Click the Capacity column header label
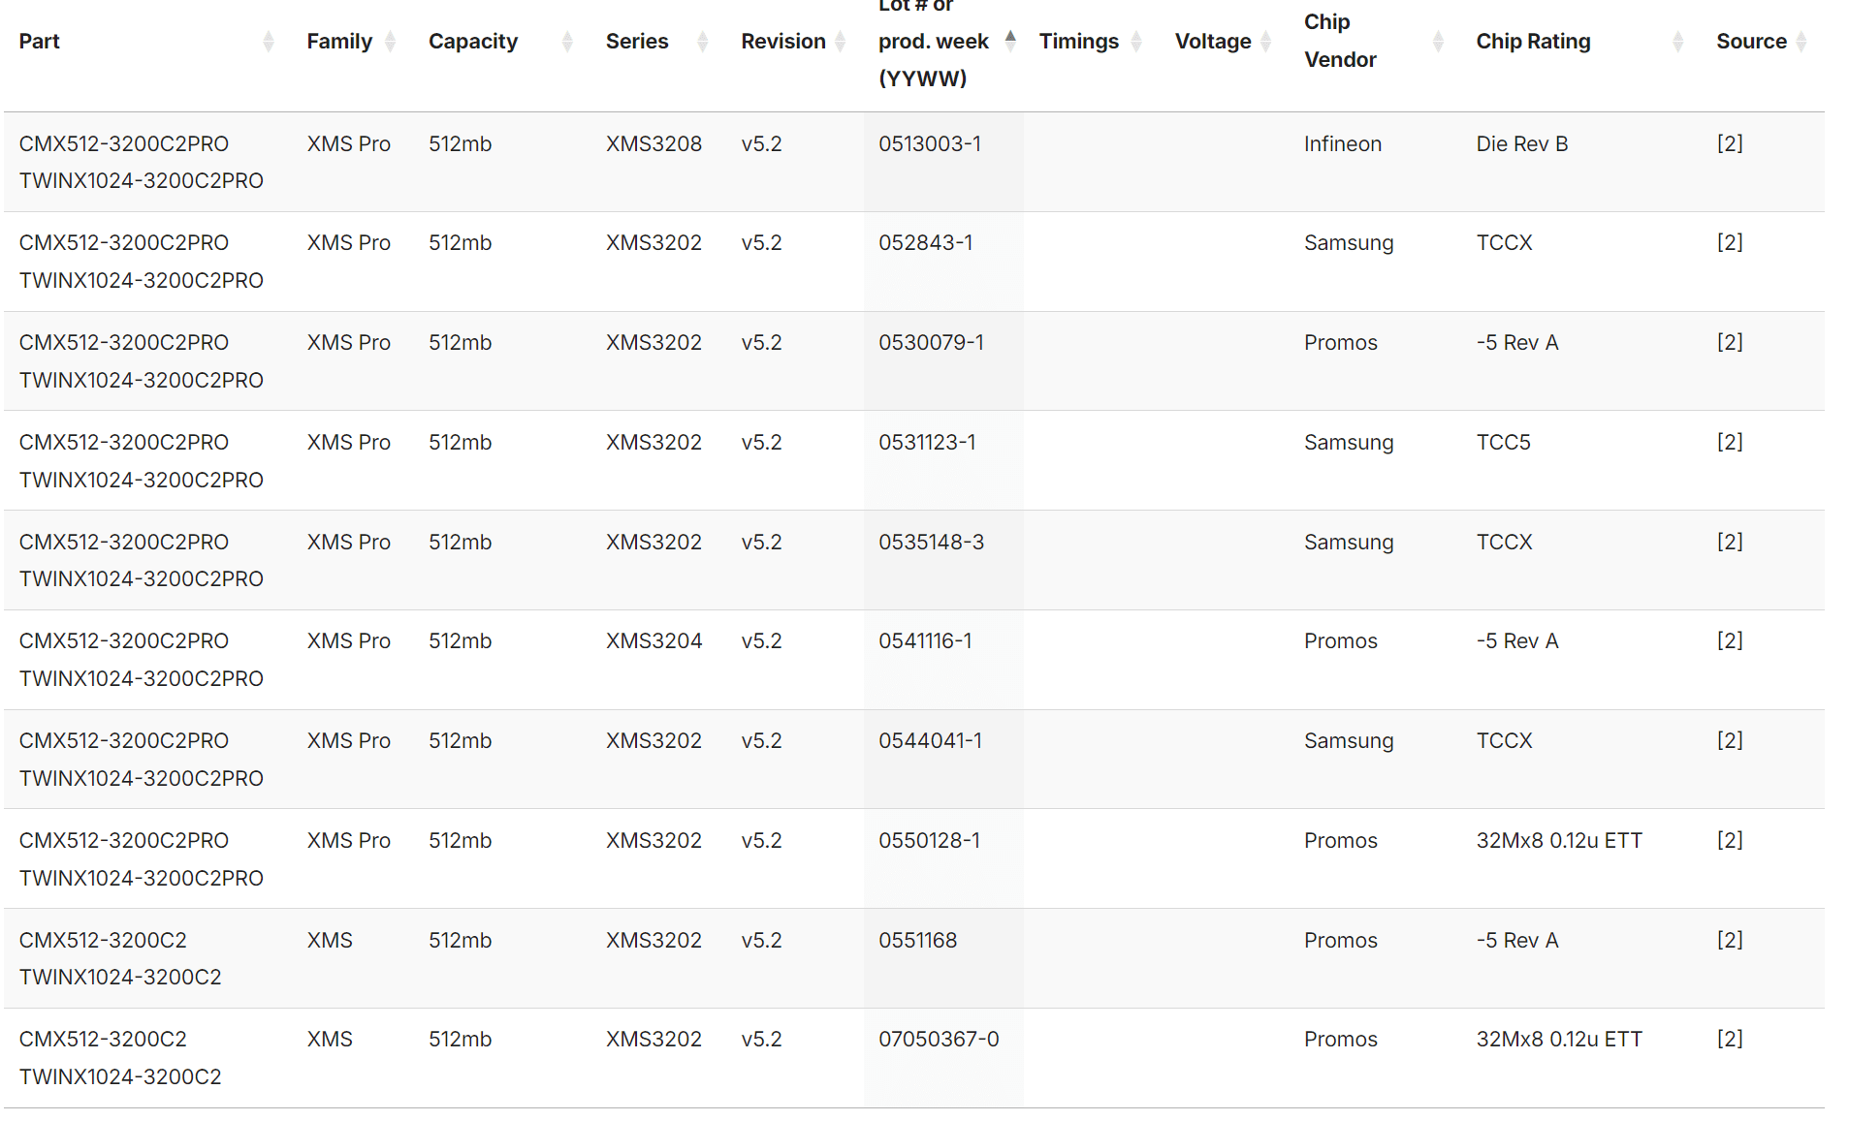1849x1121 pixels. [x=473, y=42]
